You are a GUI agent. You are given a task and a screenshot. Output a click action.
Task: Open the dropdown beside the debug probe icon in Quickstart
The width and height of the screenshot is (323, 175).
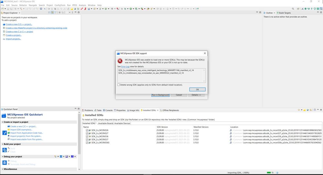(x=58, y=157)
